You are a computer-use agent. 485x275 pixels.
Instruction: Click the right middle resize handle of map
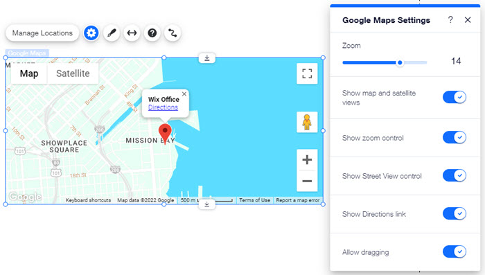point(323,131)
